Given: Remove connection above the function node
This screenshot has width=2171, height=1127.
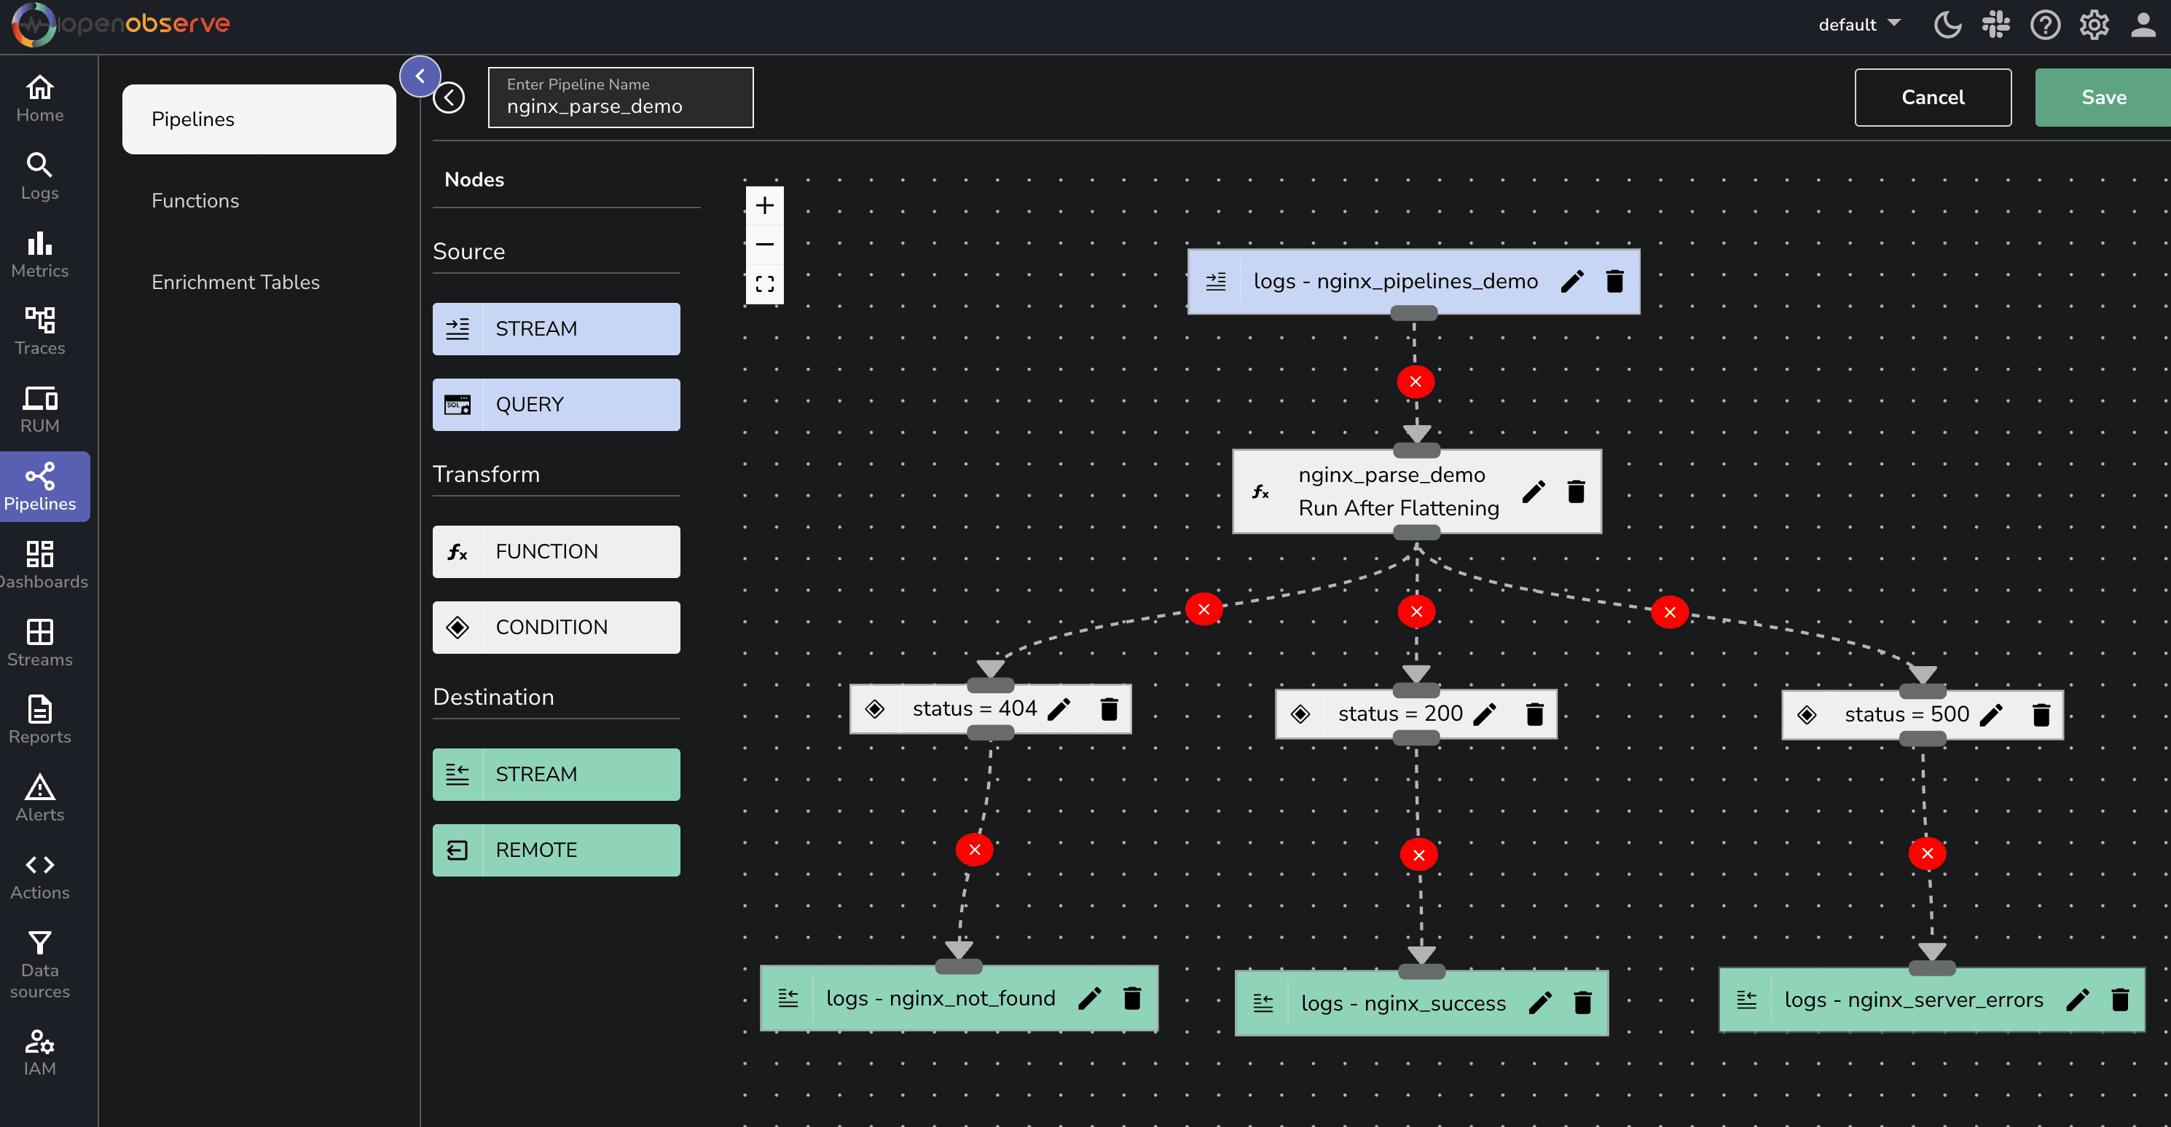Looking at the screenshot, I should click(1415, 381).
